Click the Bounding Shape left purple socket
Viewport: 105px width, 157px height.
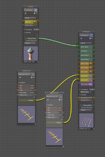coord(79,83)
